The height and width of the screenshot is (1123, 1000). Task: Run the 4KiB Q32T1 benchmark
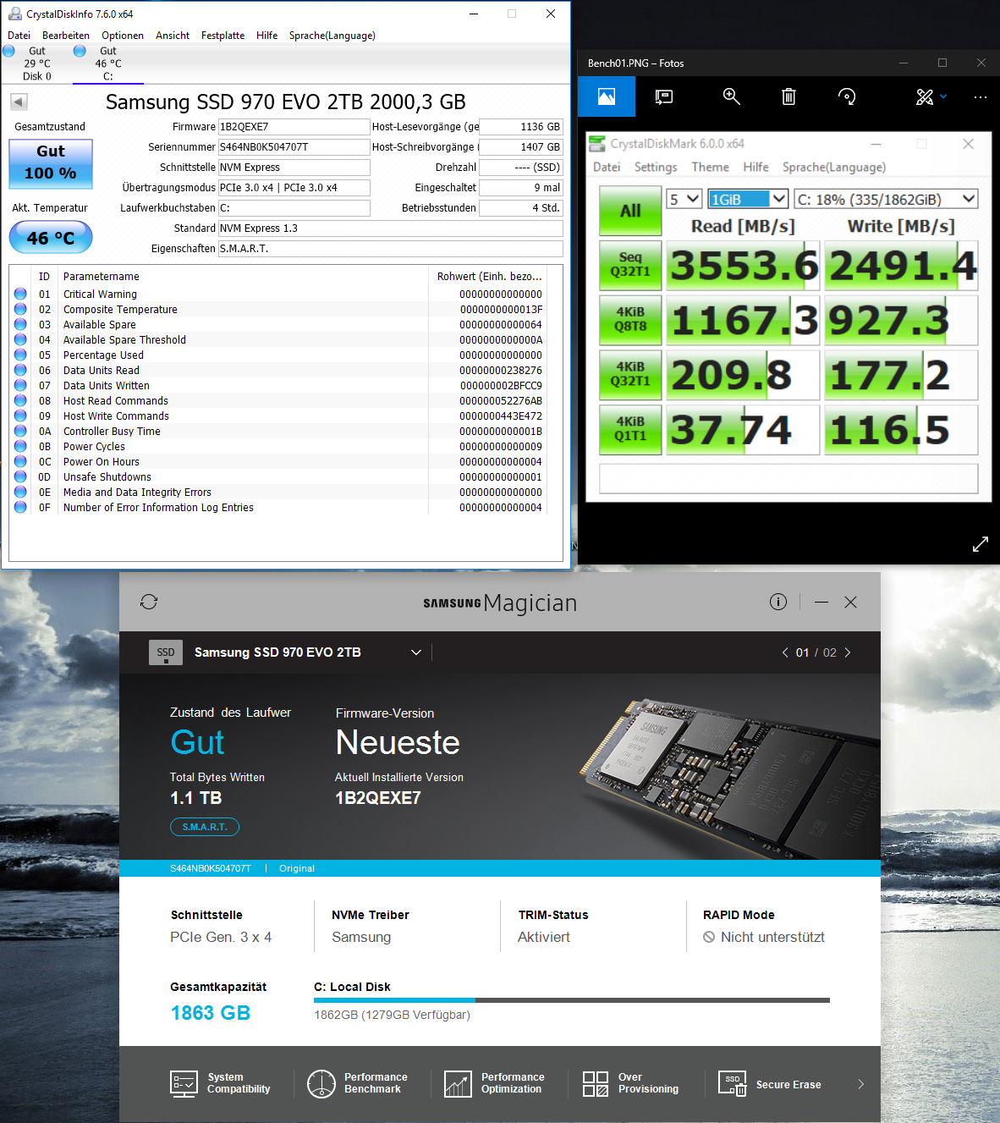tap(630, 374)
